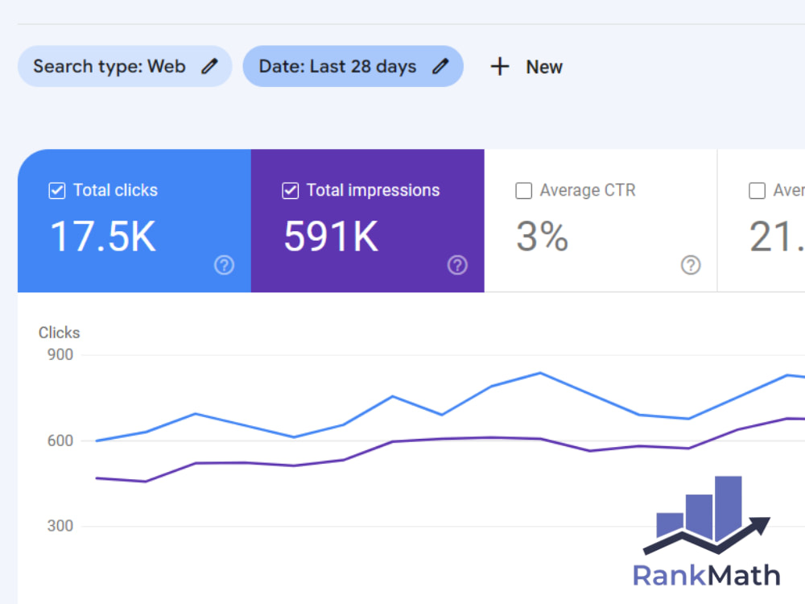
Task: Edit the Search type: Web filter pencil
Action: [x=209, y=66]
